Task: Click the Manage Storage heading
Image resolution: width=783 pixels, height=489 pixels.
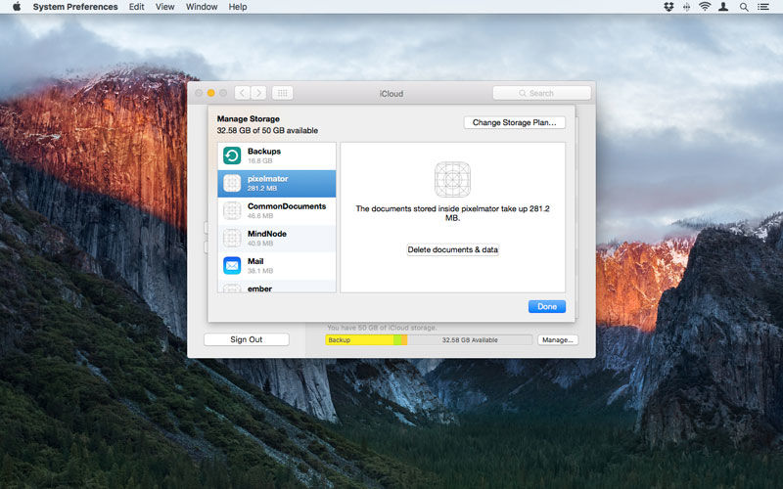Action: [x=249, y=118]
